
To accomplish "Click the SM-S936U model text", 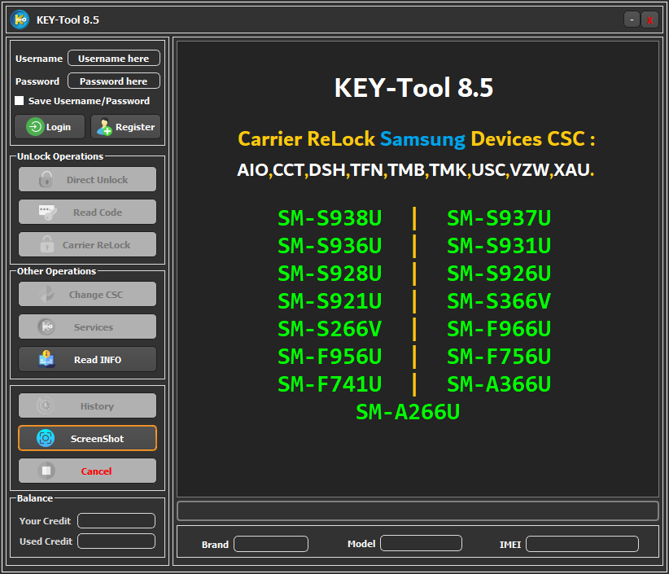I will pos(330,246).
